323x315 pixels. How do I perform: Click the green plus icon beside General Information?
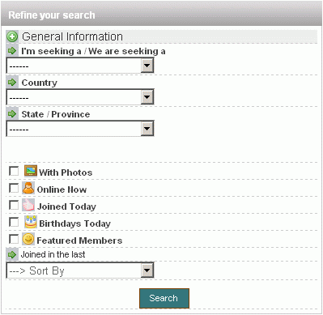tap(12, 36)
